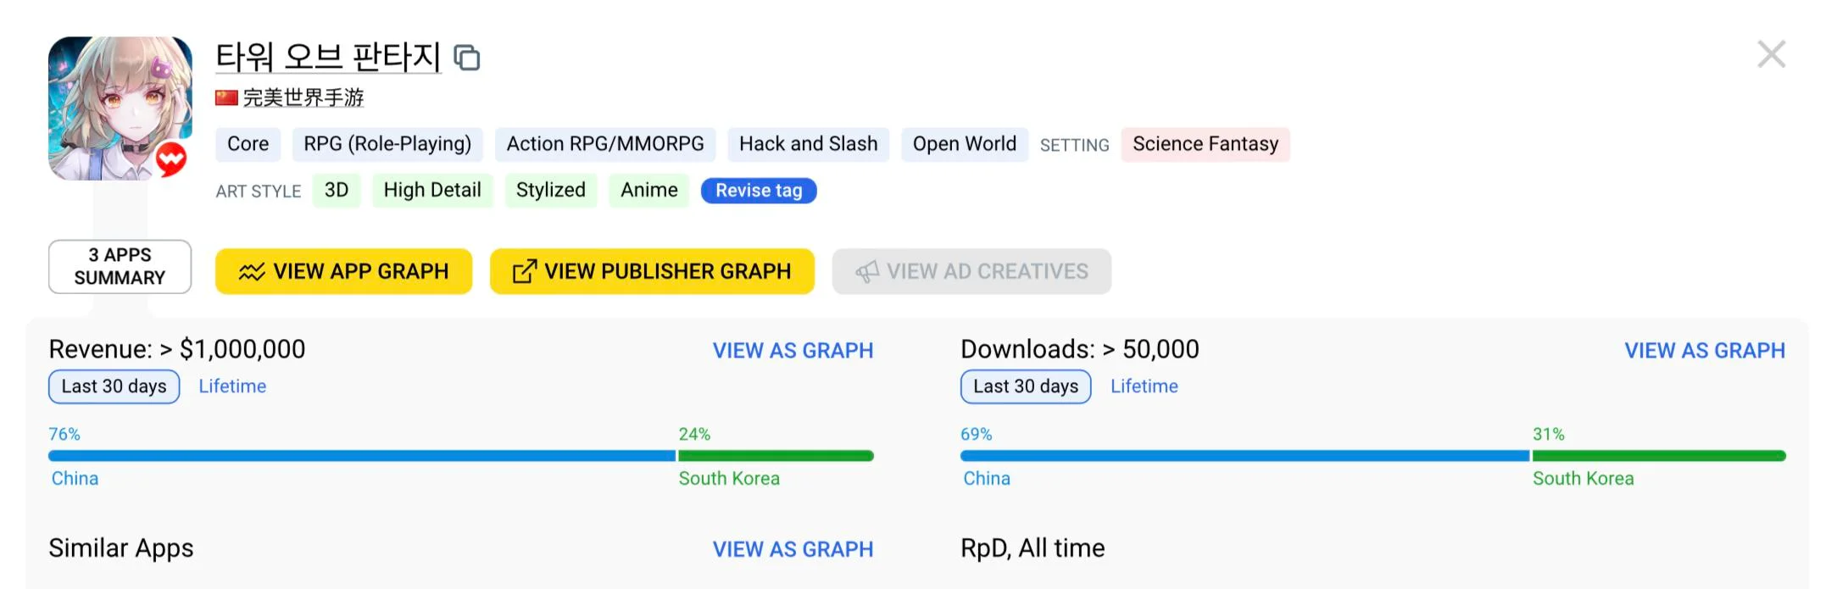Open the View Publisher Graph button
This screenshot has width=1826, height=589.
click(x=652, y=271)
